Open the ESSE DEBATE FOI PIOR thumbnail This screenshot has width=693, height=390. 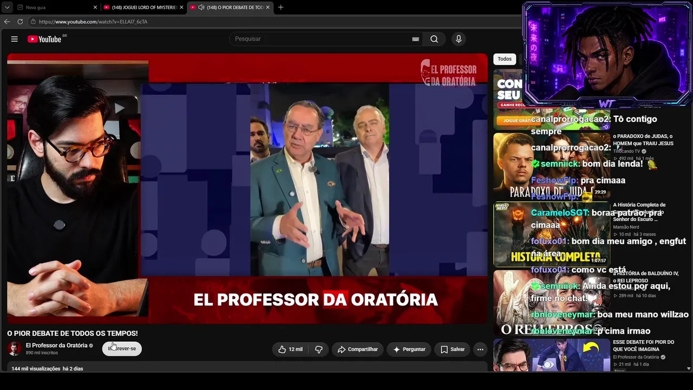[x=552, y=355]
